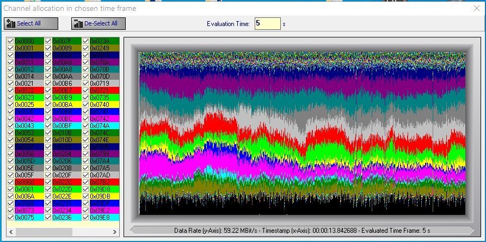
Task: Click the channel list scroll-left arrow
Action: 10,232
